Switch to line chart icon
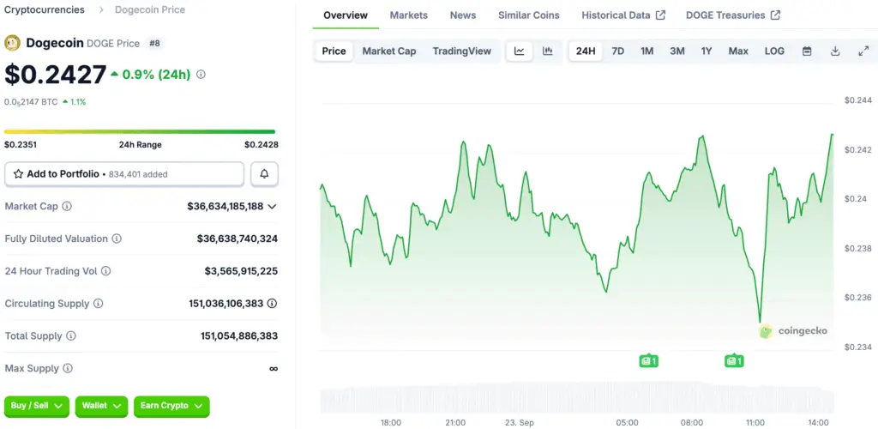Image resolution: width=878 pixels, height=429 pixels. (x=520, y=51)
